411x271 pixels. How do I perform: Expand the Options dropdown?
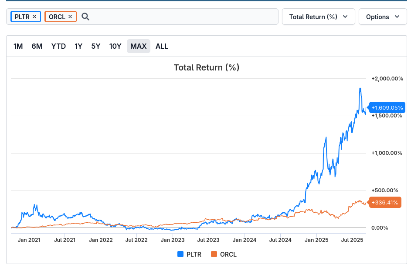(x=383, y=17)
